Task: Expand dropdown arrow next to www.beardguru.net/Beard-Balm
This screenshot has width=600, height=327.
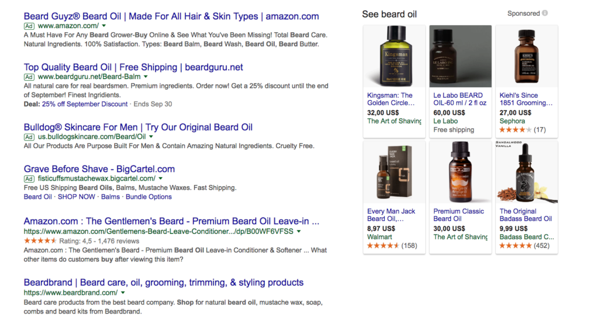Action: [146, 77]
